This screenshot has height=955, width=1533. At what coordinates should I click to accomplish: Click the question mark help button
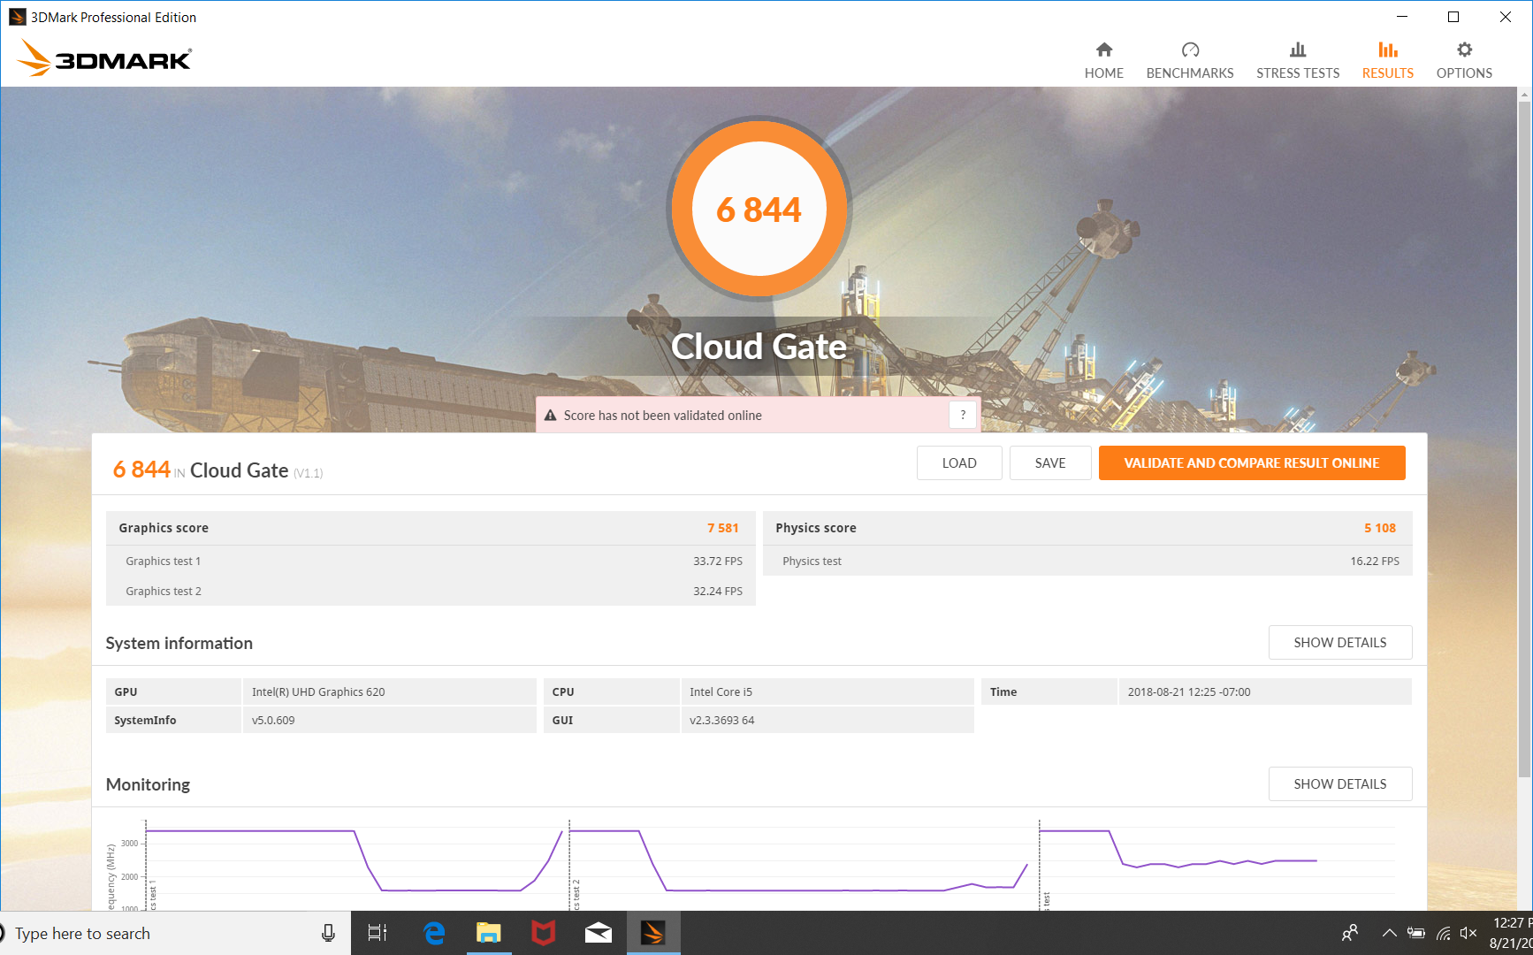[x=963, y=415]
